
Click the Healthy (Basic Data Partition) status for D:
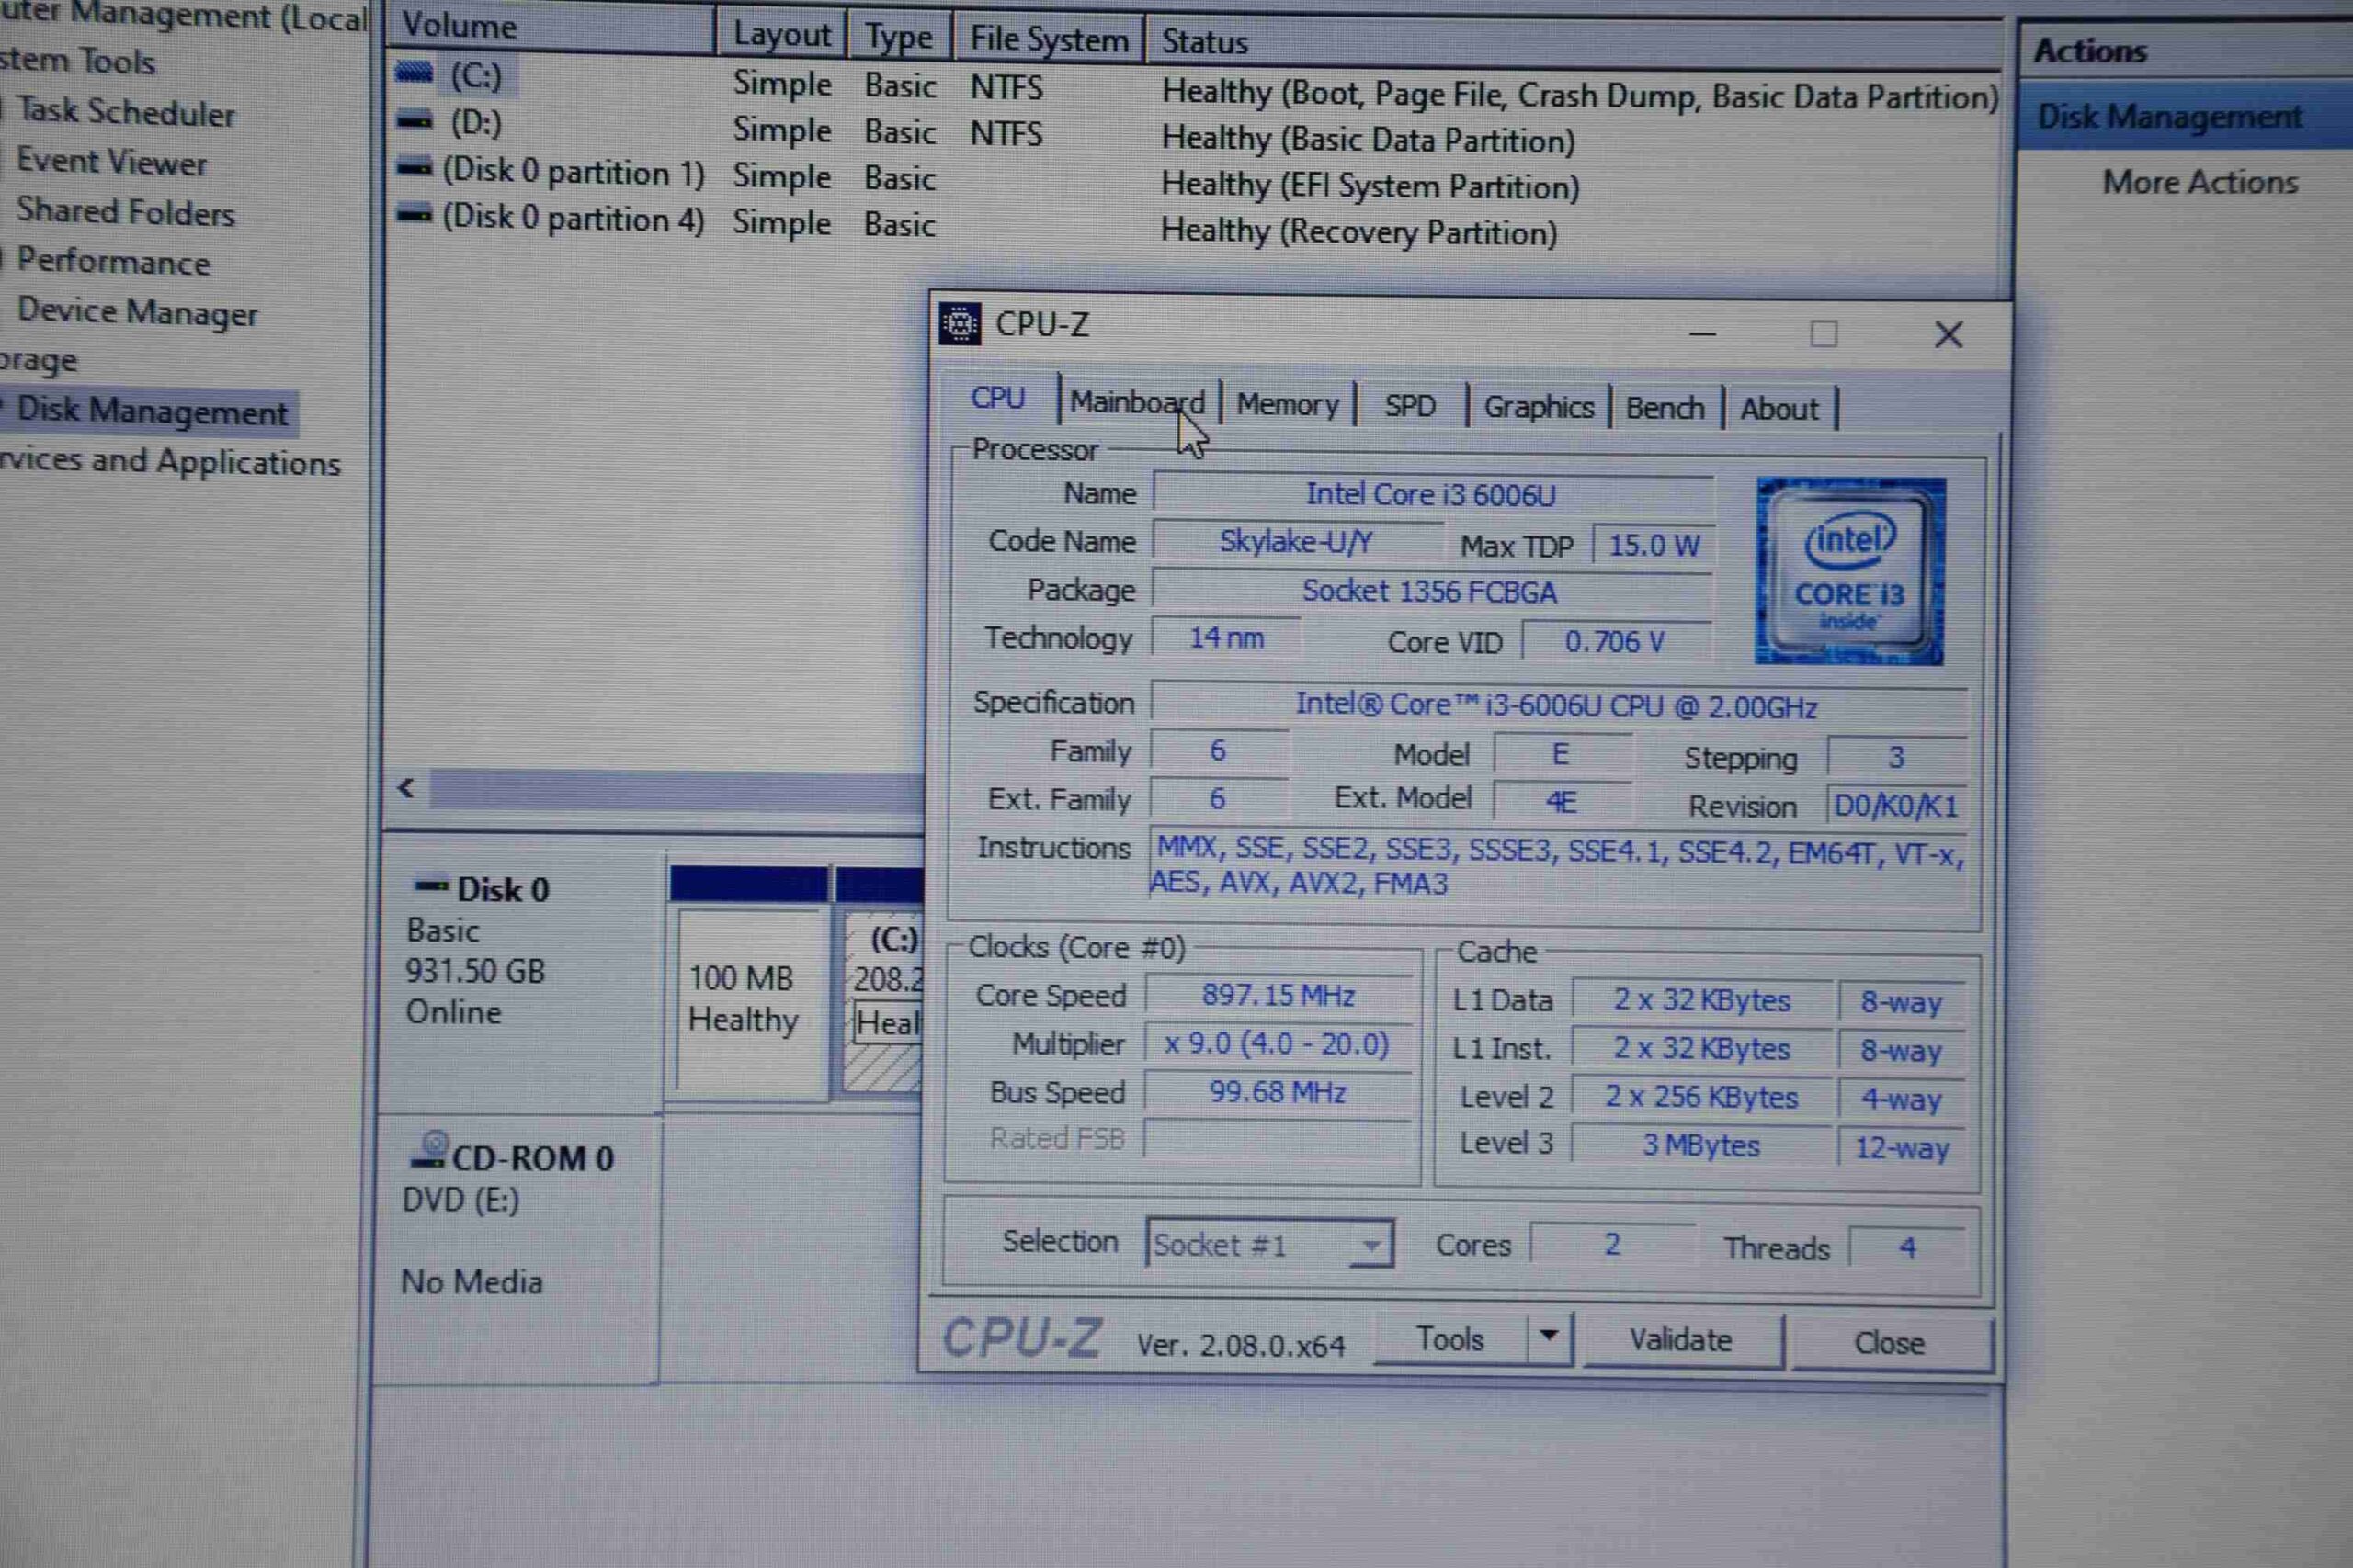click(1368, 139)
